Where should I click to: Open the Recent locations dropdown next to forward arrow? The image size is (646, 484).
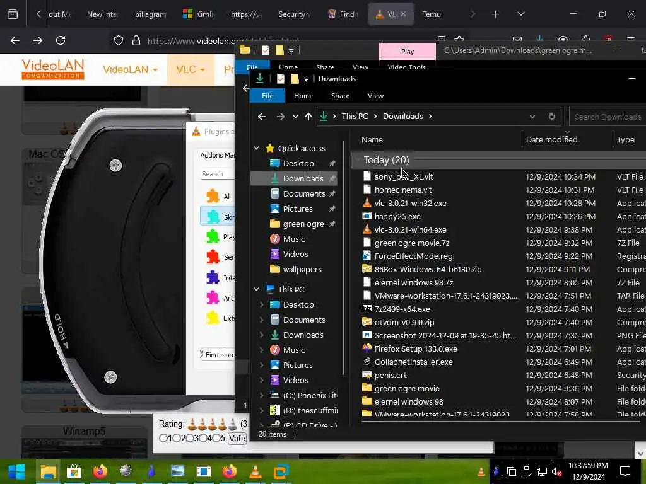pos(295,117)
